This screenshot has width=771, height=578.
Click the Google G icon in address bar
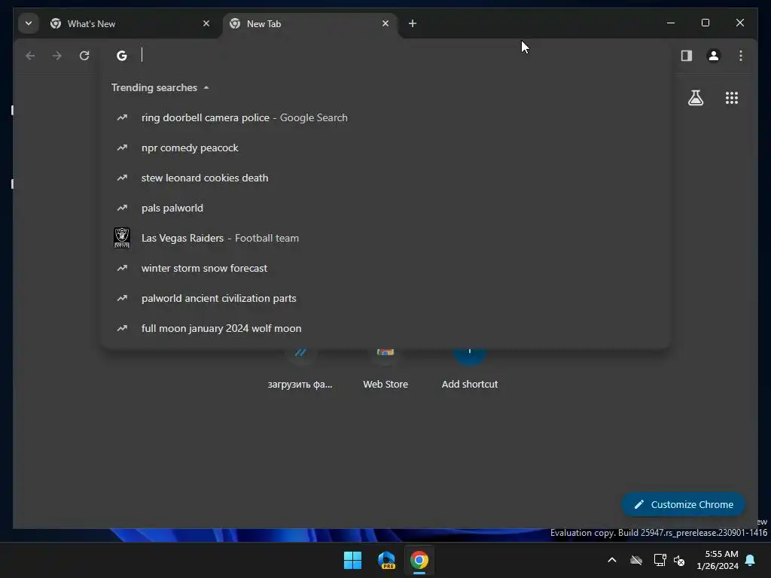[121, 56]
